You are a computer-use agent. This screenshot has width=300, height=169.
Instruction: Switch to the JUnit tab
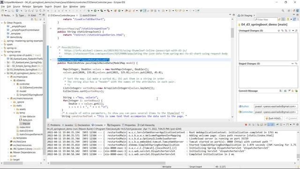pos(32,15)
